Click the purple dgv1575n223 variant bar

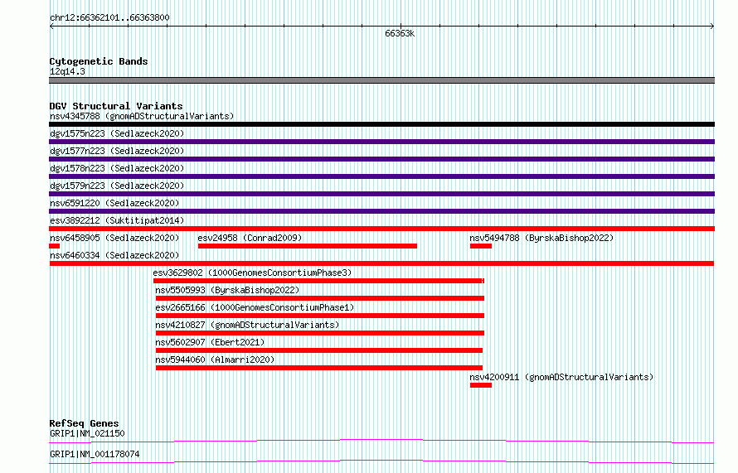pos(381,142)
